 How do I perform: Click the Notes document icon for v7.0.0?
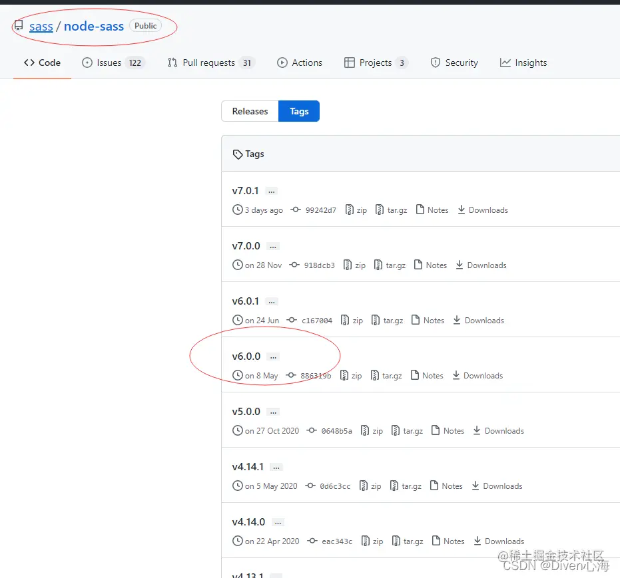coord(418,265)
